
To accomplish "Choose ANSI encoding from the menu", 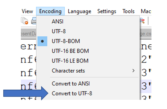I will (x=58, y=21).
